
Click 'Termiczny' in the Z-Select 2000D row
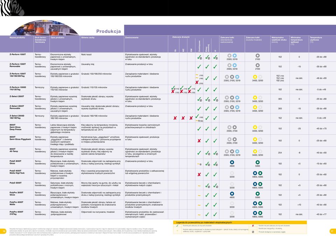pos(40,116)
